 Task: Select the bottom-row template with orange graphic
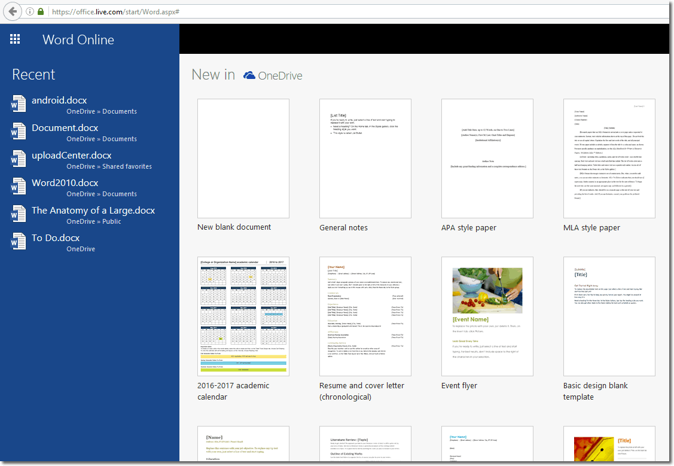[x=609, y=444]
